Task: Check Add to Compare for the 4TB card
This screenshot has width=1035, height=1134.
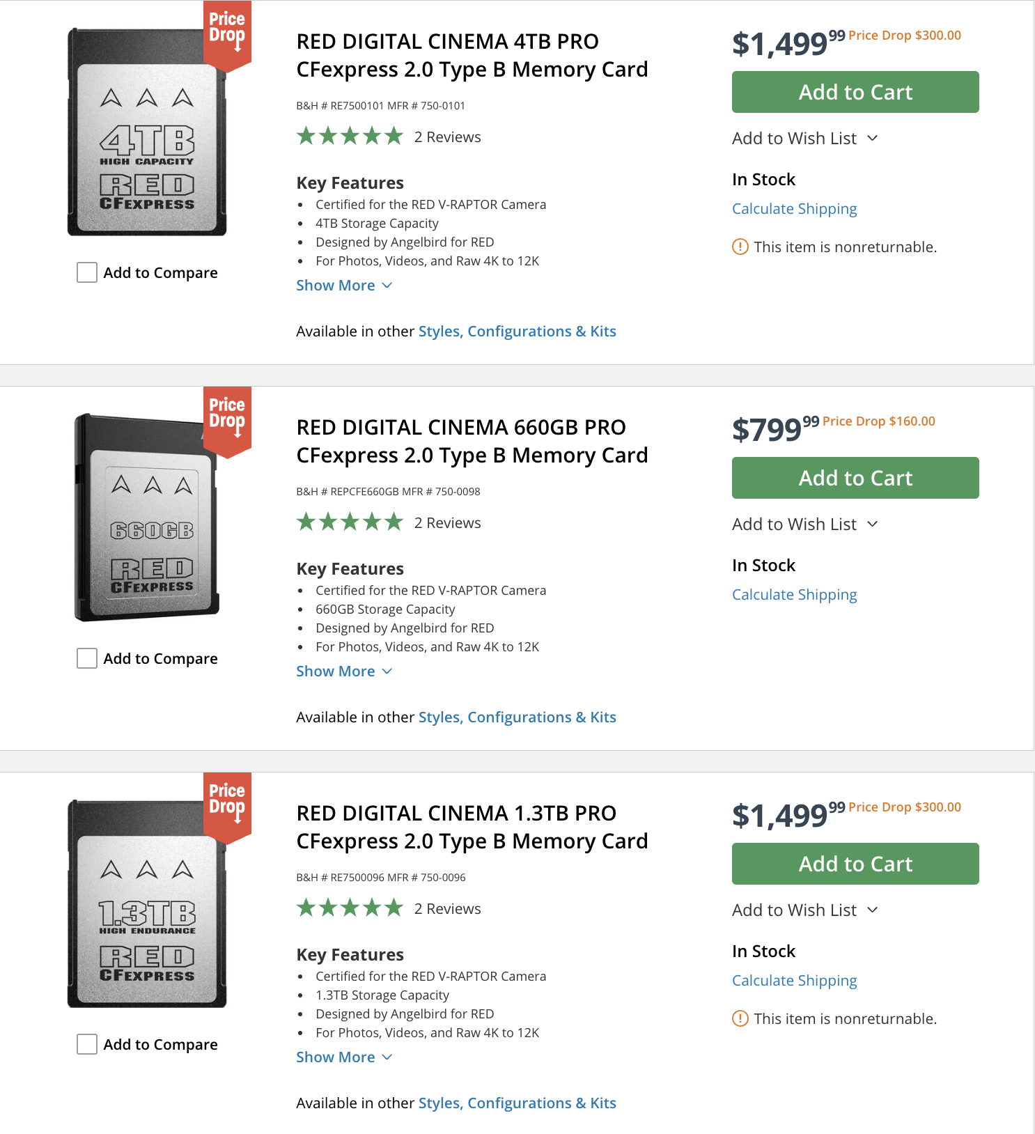Action: click(87, 272)
